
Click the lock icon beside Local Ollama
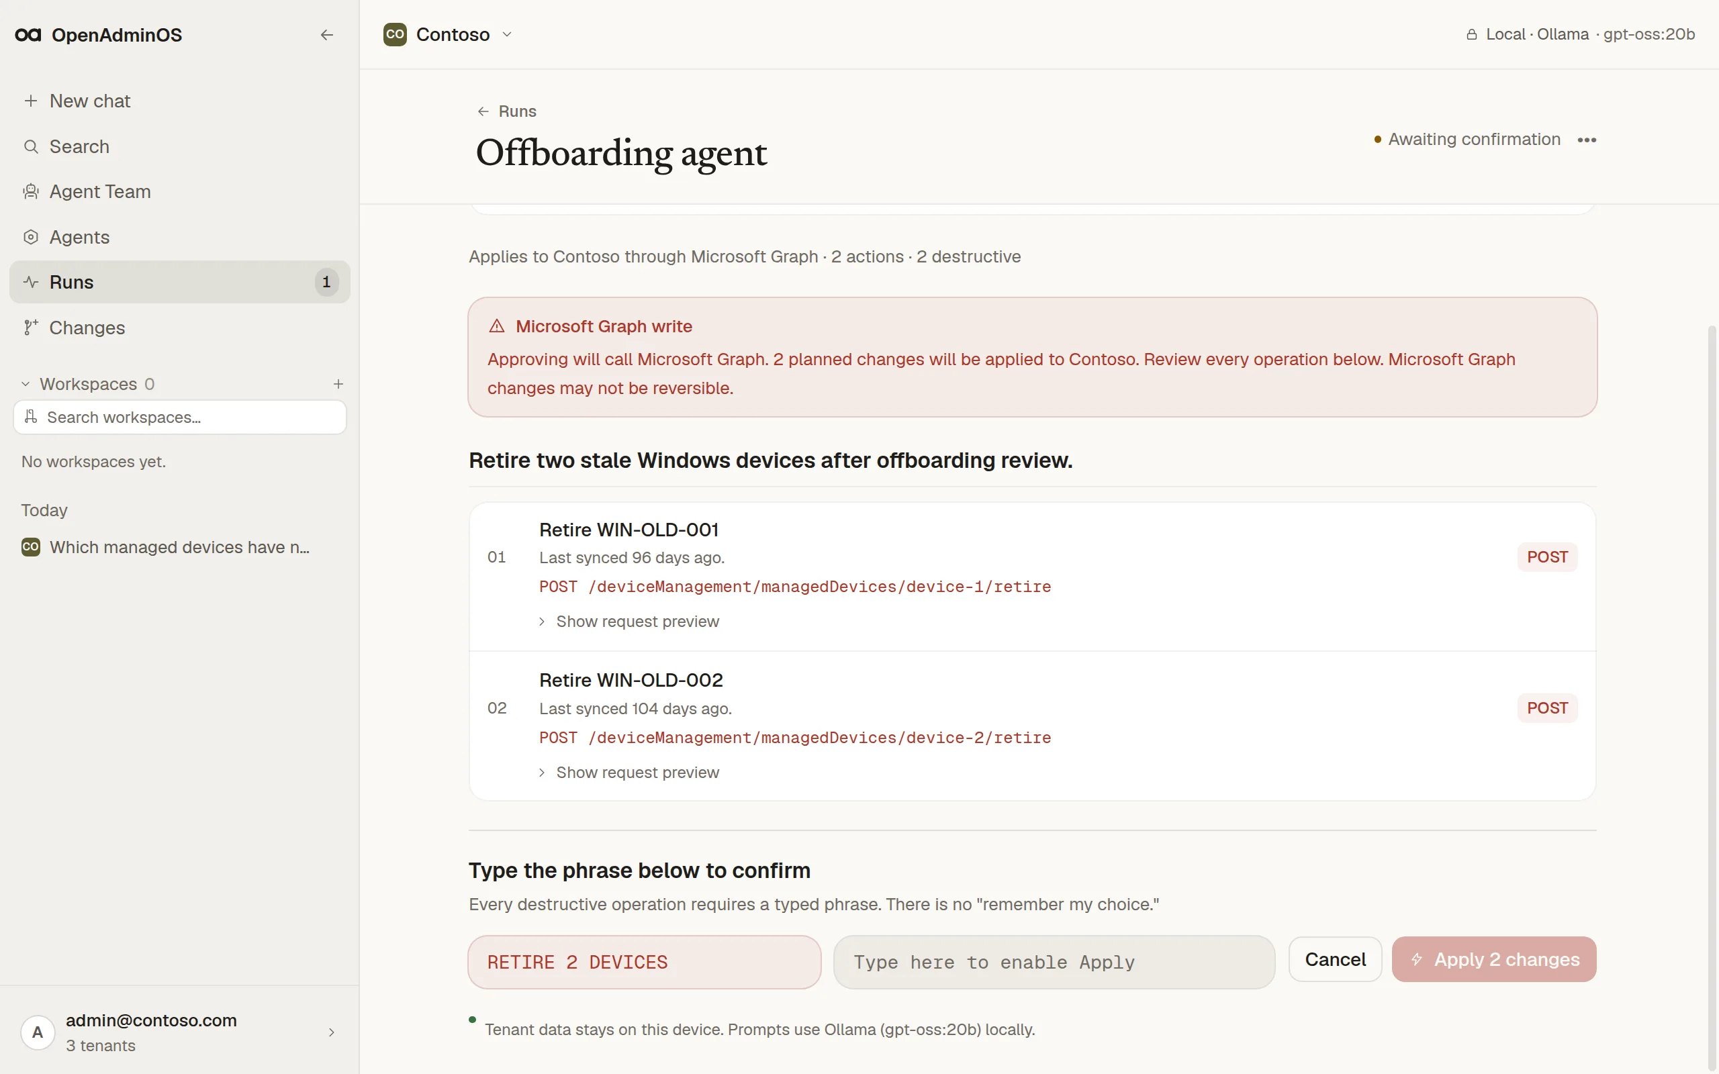pos(1472,34)
